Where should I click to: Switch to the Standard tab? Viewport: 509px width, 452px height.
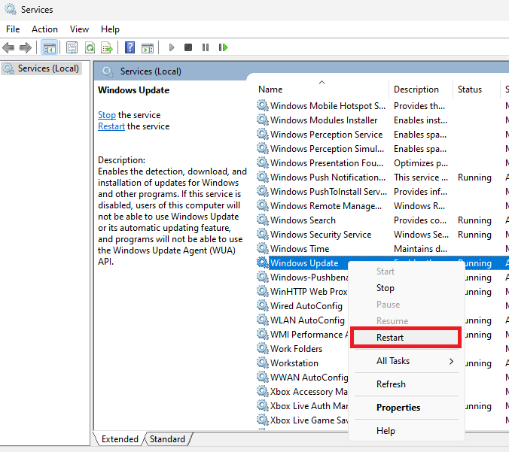[167, 439]
